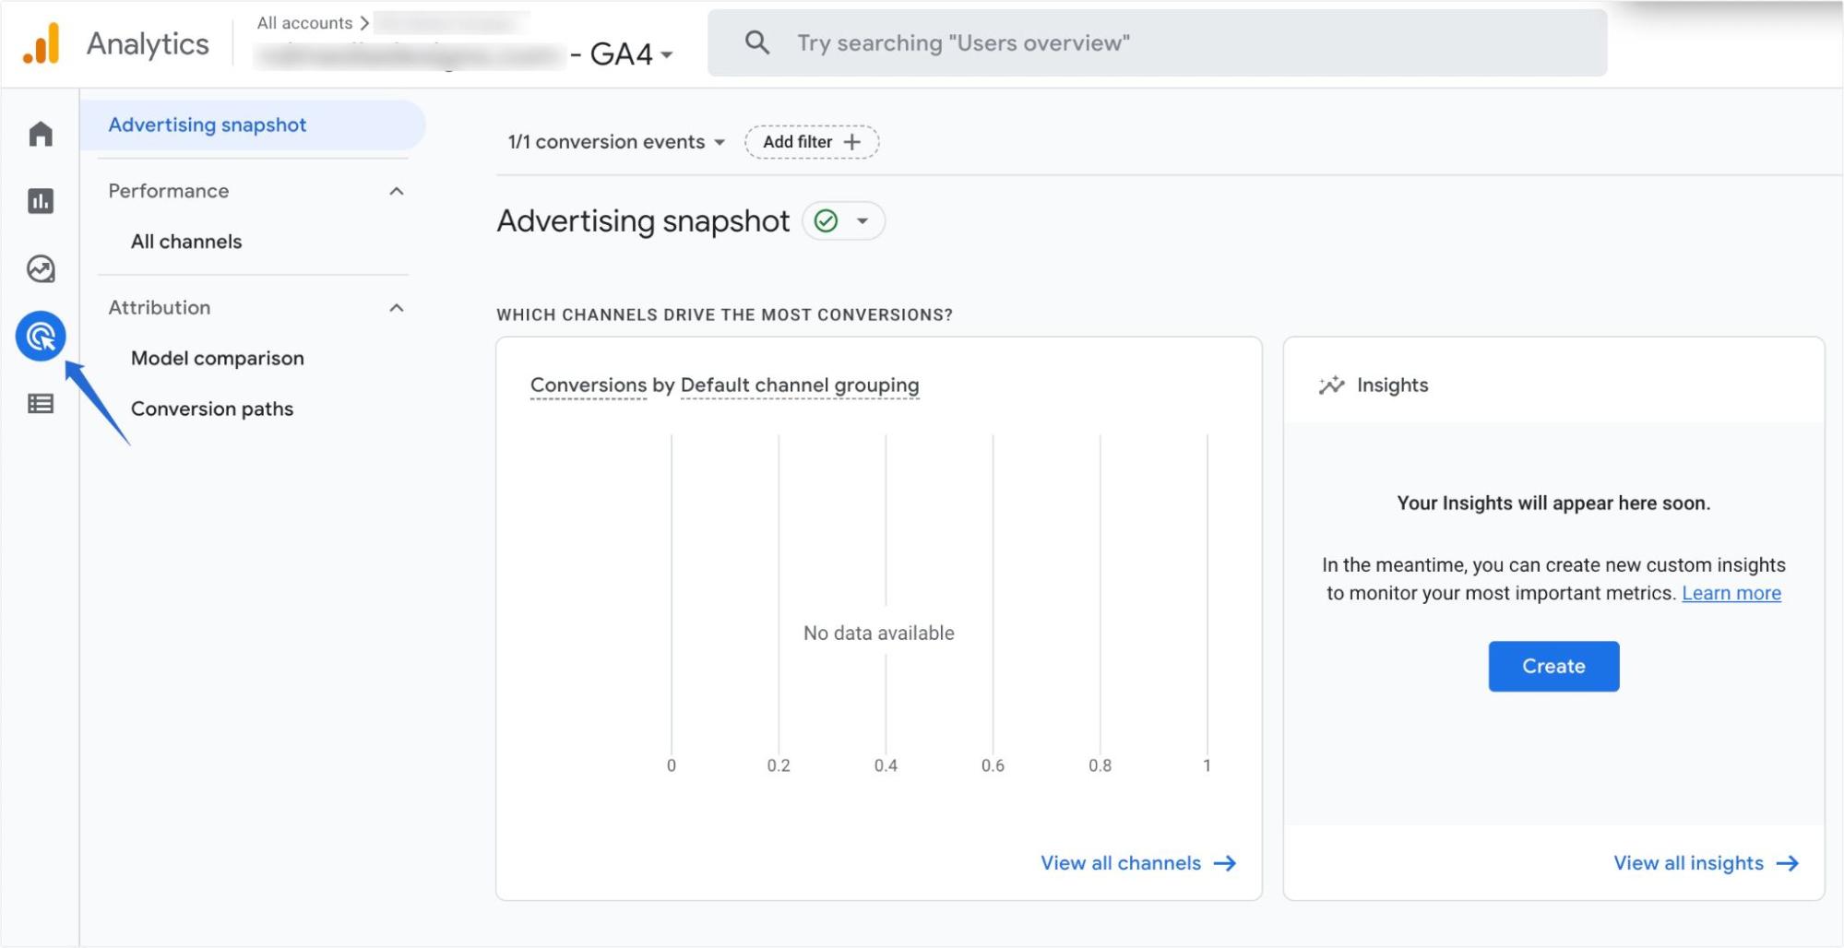Open the 1/1 conversion events dropdown

coord(616,142)
